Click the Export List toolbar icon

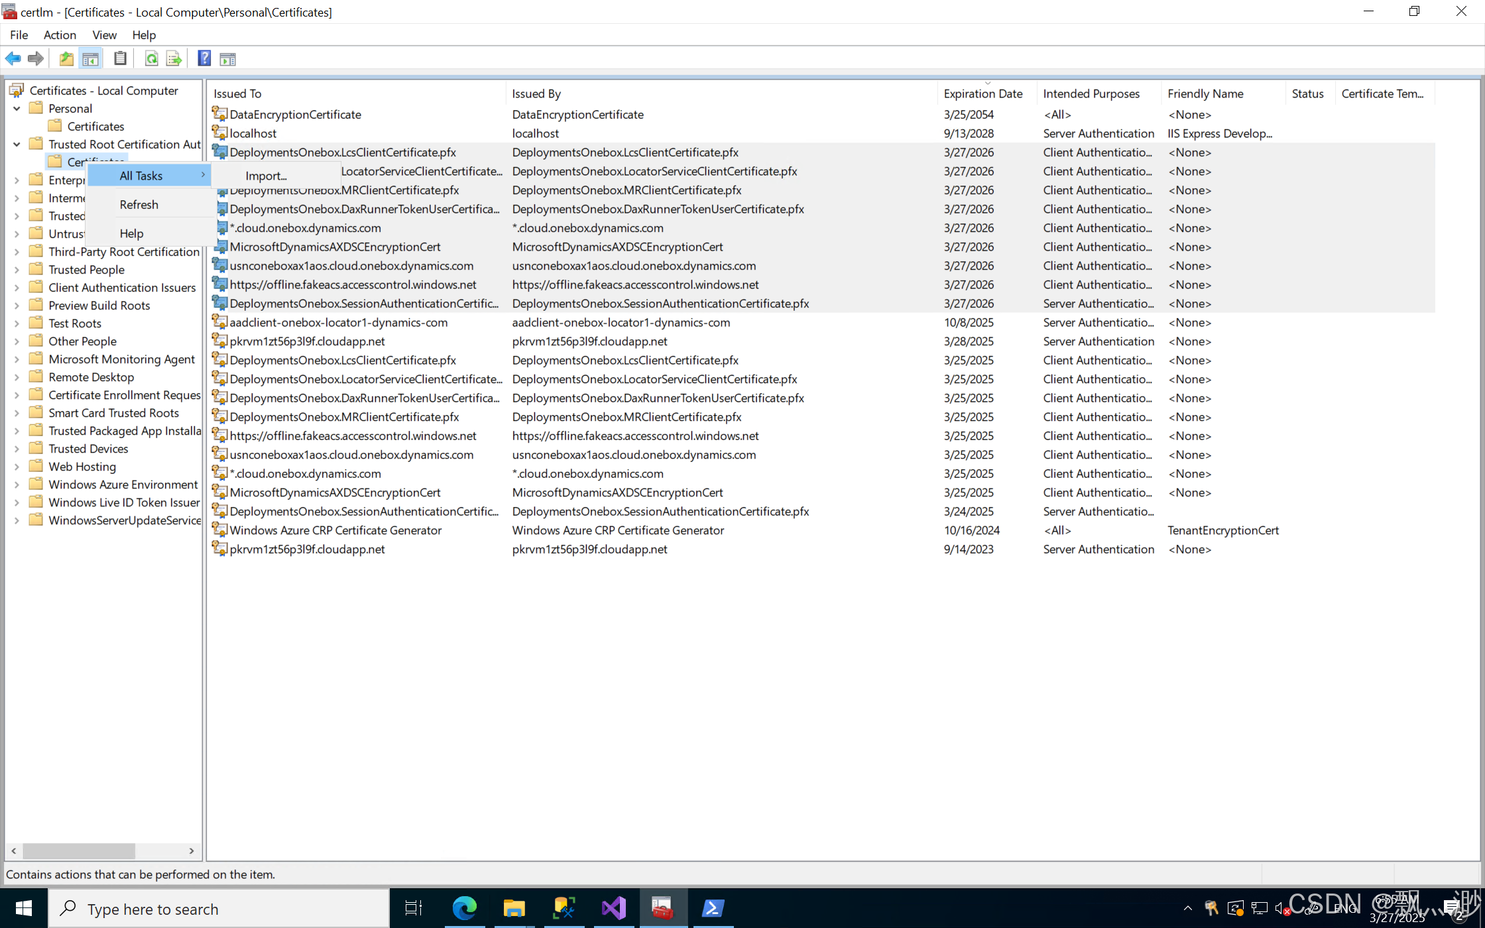[174, 58]
